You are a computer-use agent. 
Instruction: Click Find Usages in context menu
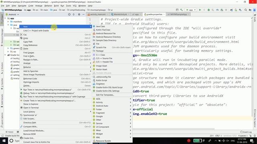pyautogui.click(x=55, y=52)
